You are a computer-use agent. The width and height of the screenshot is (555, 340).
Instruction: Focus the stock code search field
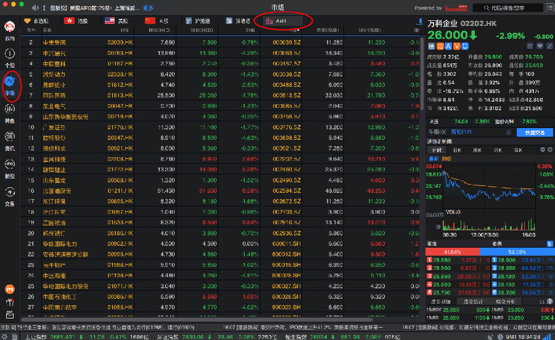click(508, 8)
